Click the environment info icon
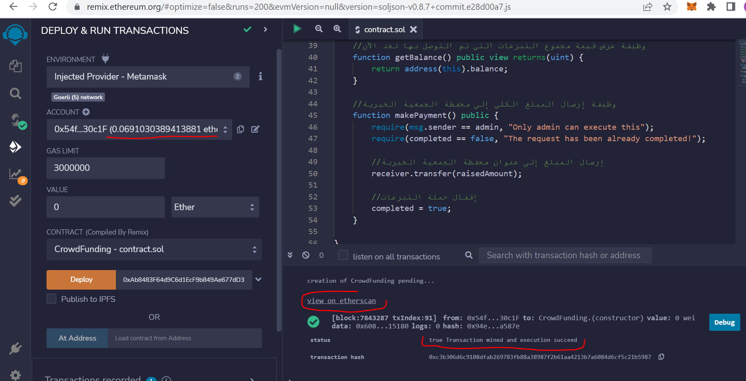 [x=260, y=76]
